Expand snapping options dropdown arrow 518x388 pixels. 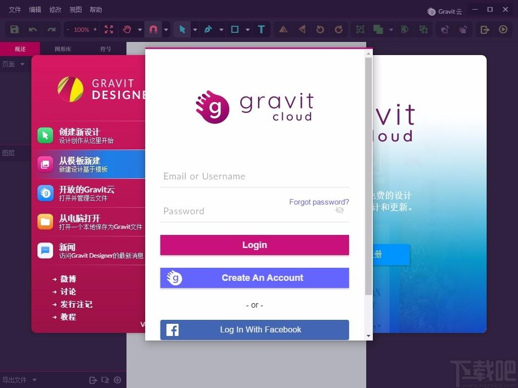[166, 30]
